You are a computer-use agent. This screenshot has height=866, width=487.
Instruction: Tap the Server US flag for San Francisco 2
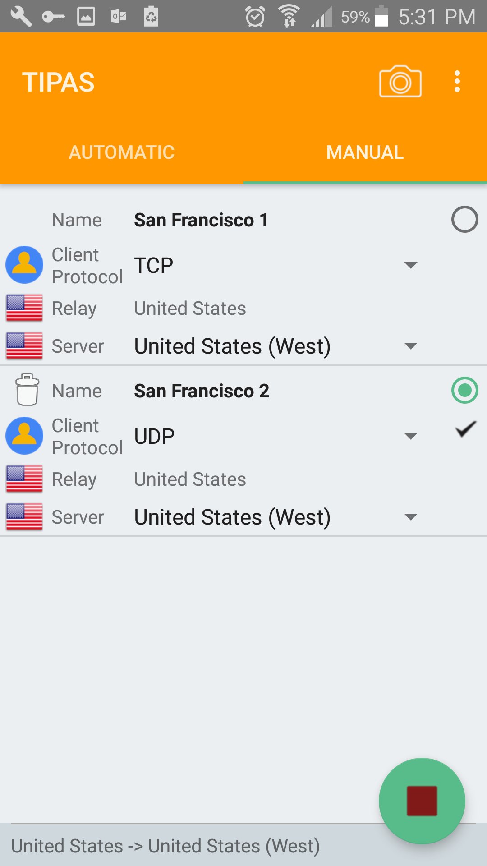(x=24, y=517)
